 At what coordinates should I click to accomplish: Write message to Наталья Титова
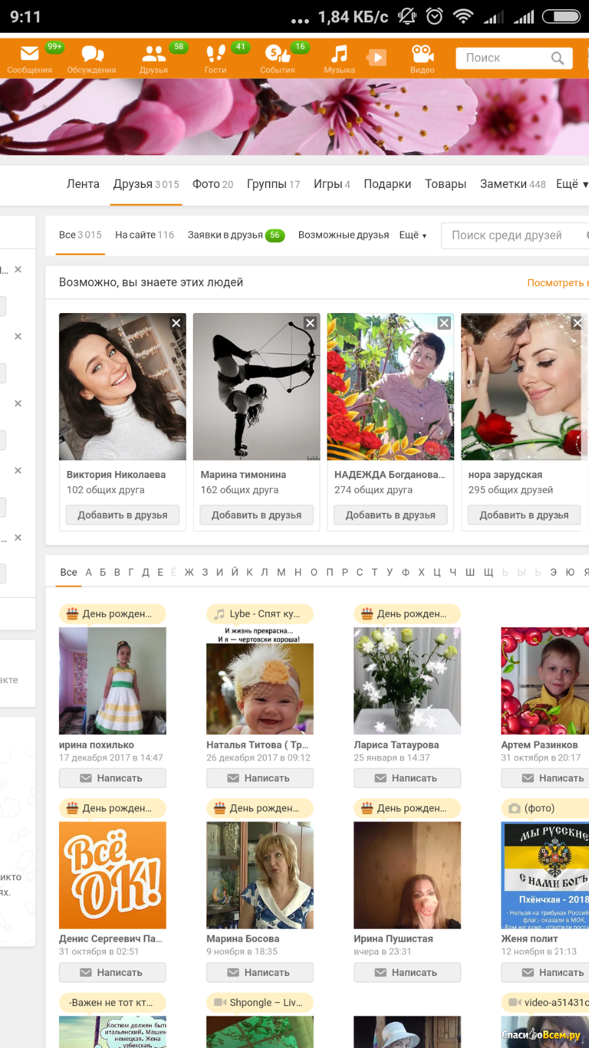point(260,778)
